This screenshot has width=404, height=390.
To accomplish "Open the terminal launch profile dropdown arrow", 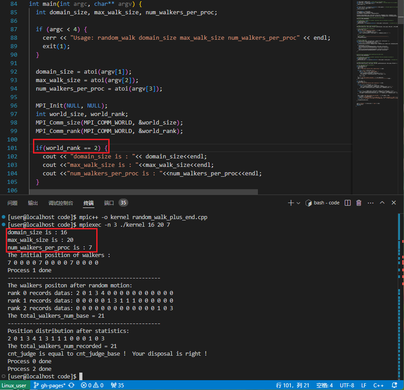I will click(x=298, y=203).
